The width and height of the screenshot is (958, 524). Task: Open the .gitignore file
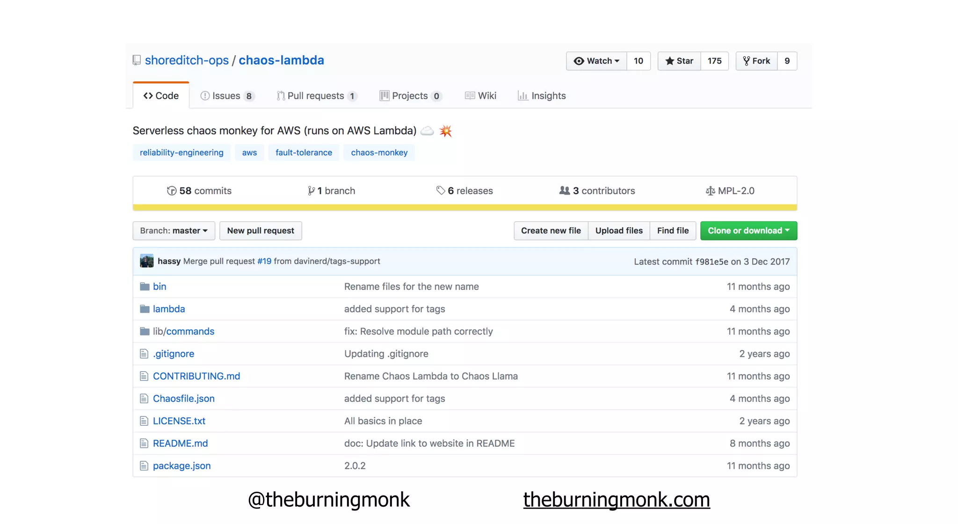click(x=174, y=354)
